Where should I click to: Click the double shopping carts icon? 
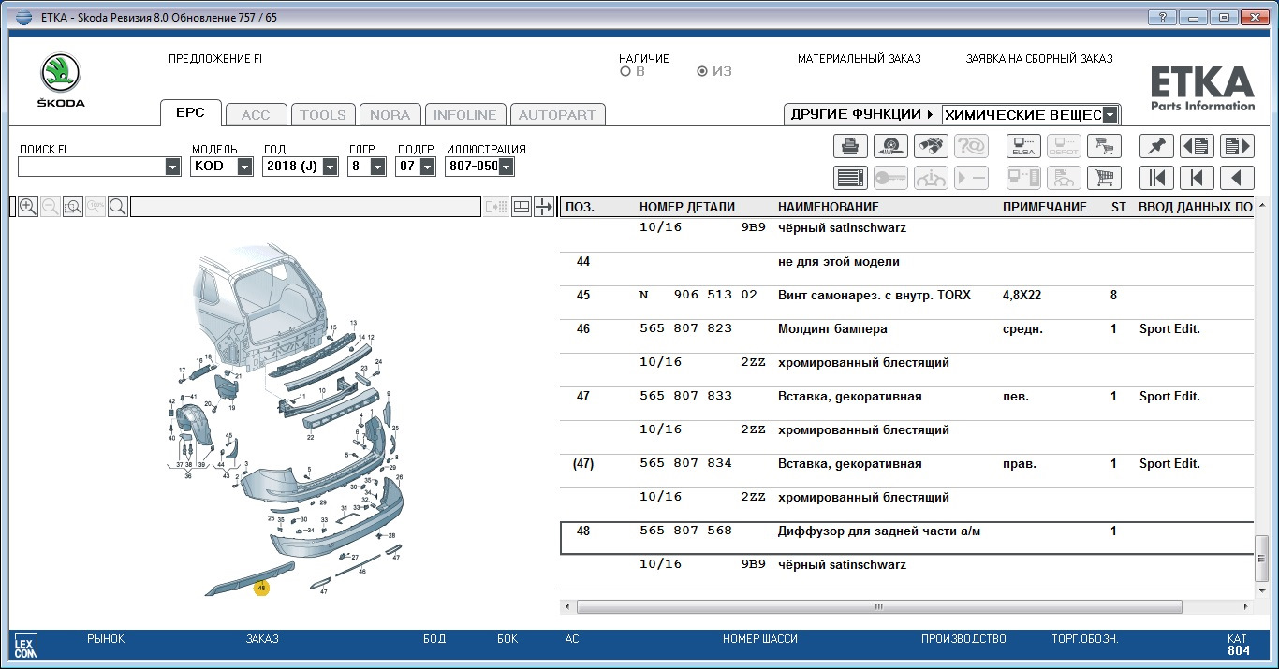[1104, 146]
